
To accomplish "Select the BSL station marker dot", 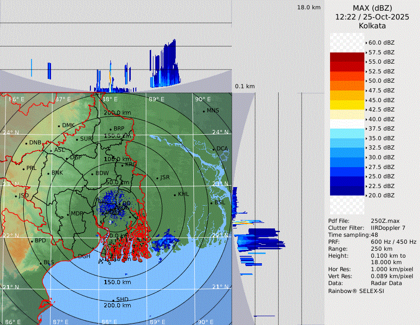I will [x=211, y=203].
